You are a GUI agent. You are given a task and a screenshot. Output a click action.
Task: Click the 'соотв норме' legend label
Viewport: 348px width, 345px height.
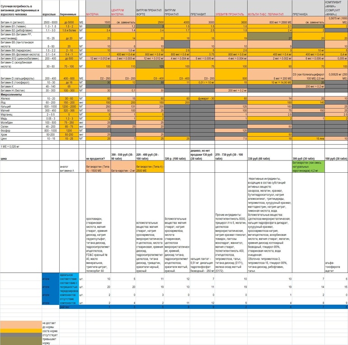50,331
